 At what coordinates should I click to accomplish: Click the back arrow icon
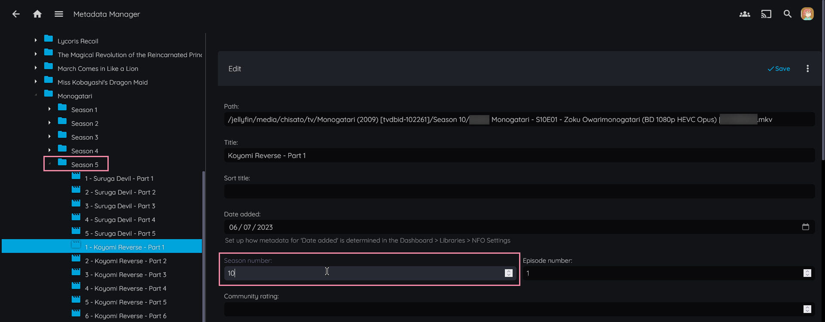point(16,14)
